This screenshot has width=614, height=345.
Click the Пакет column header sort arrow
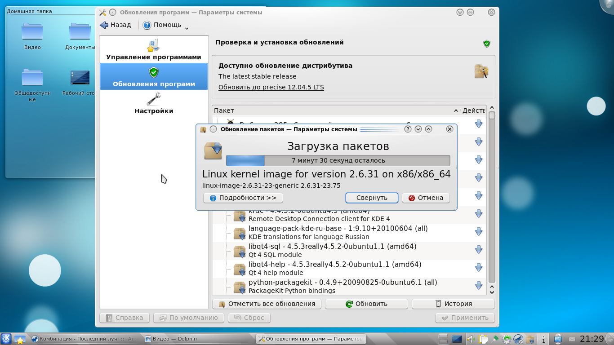click(x=456, y=111)
